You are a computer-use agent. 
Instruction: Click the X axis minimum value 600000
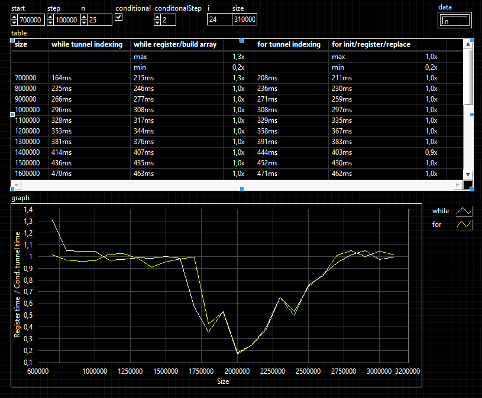(38, 371)
